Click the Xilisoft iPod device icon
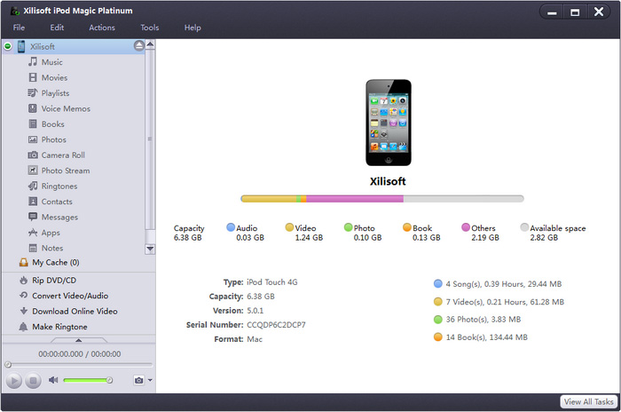 click(21, 46)
